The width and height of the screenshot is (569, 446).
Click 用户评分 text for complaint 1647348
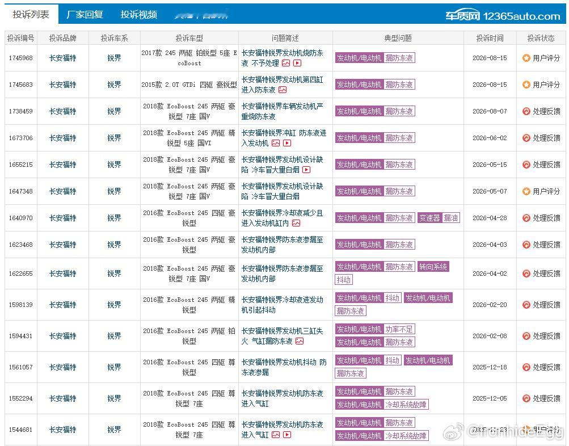(x=546, y=191)
